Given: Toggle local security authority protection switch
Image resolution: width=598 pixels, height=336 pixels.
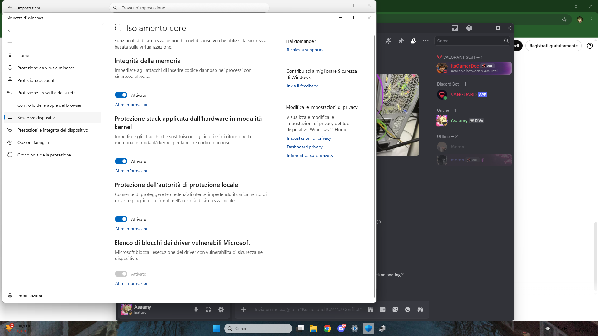Looking at the screenshot, I should pyautogui.click(x=121, y=219).
